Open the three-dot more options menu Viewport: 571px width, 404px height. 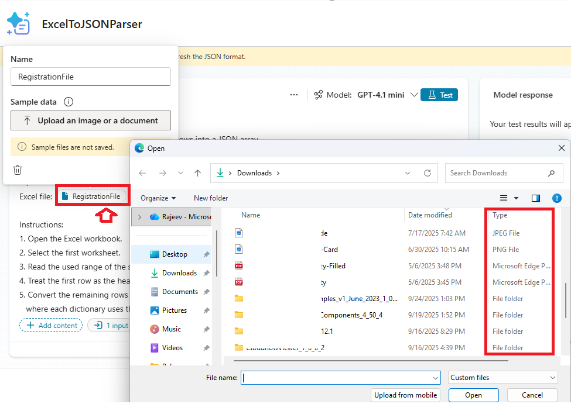[x=294, y=95]
